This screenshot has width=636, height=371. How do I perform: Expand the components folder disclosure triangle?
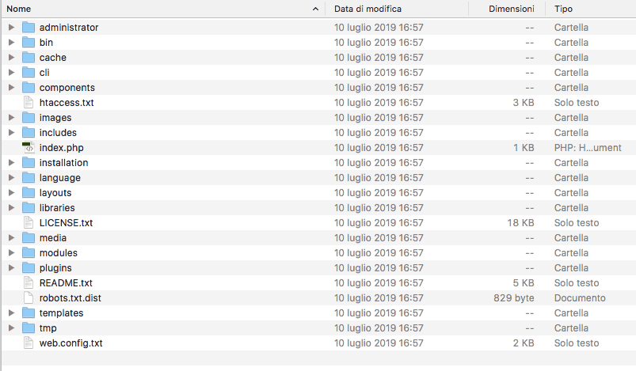[11, 88]
